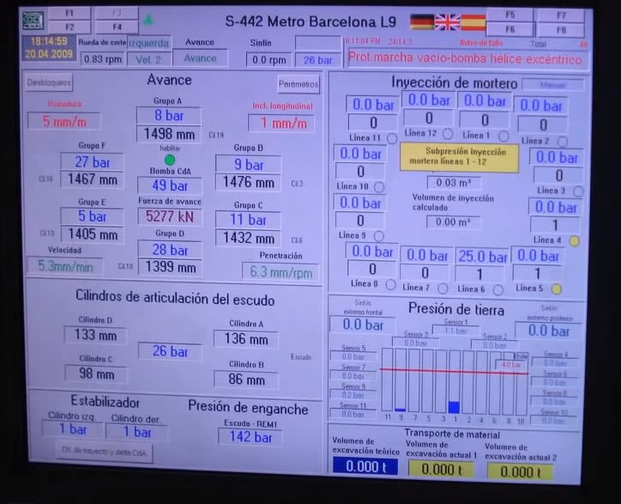The image size is (621, 504).
Task: Open the F2 function button
Action: (x=69, y=27)
